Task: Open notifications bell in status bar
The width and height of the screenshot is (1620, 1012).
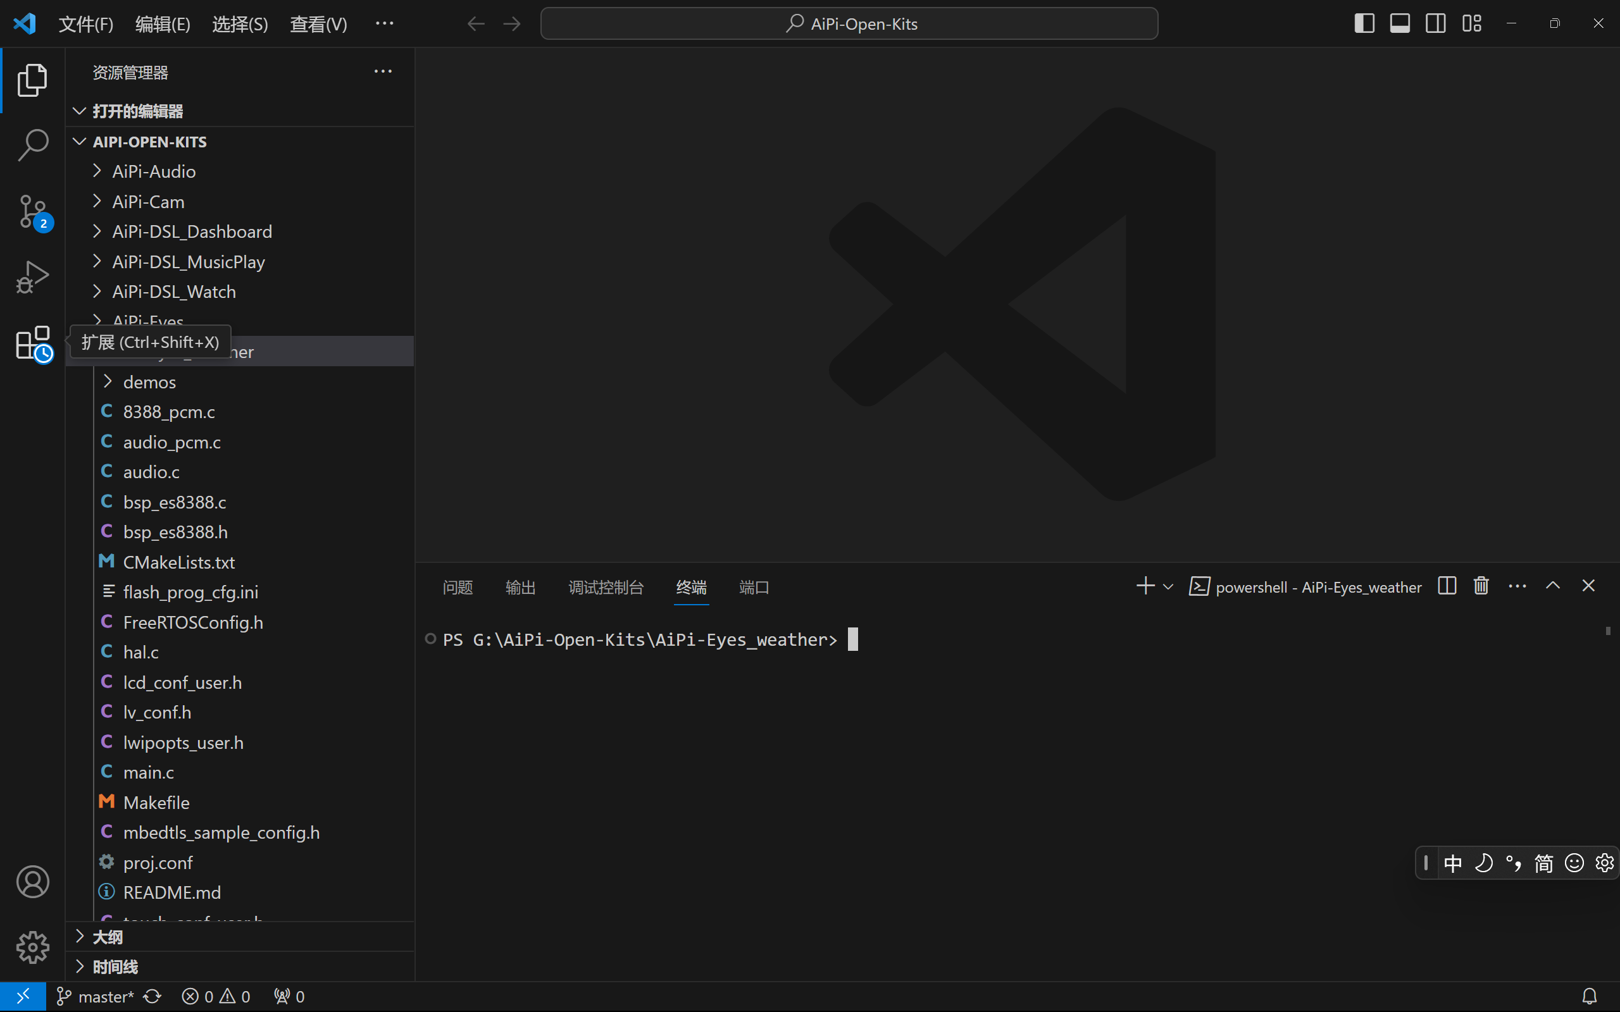Action: point(1589,997)
